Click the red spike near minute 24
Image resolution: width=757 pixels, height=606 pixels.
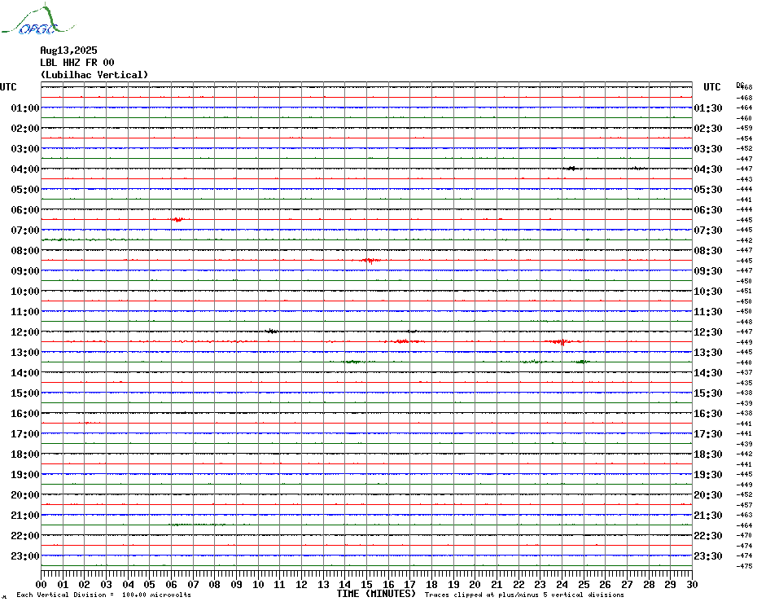[562, 341]
